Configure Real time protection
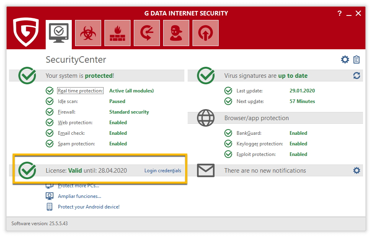Viewport: 372px width, 237px height. point(80,90)
